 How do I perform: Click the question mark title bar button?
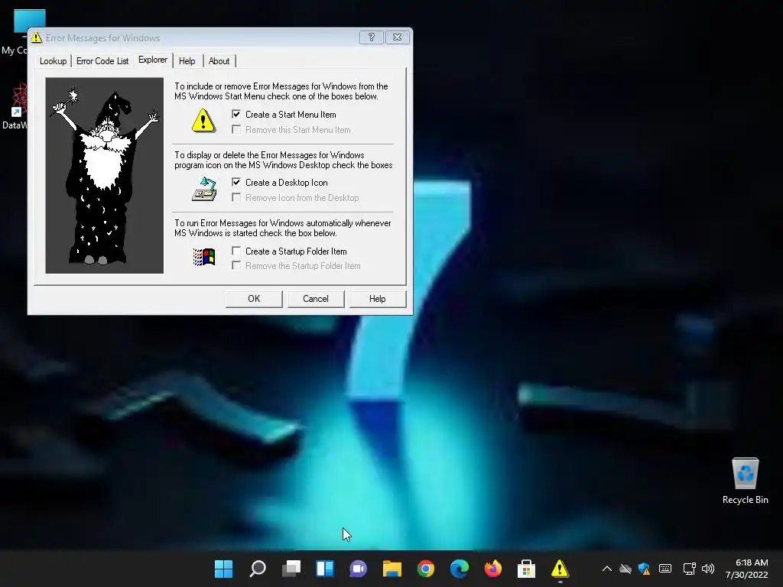pyautogui.click(x=372, y=37)
